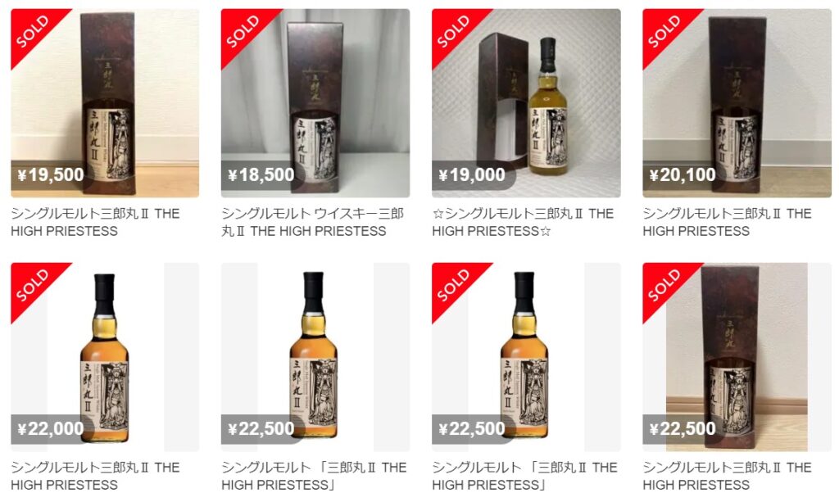Open the ¥22,500 boxed whisky photo

737,357
